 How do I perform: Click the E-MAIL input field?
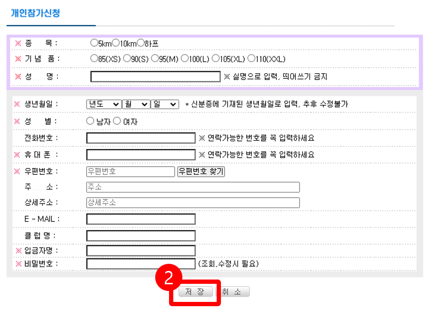point(140,219)
